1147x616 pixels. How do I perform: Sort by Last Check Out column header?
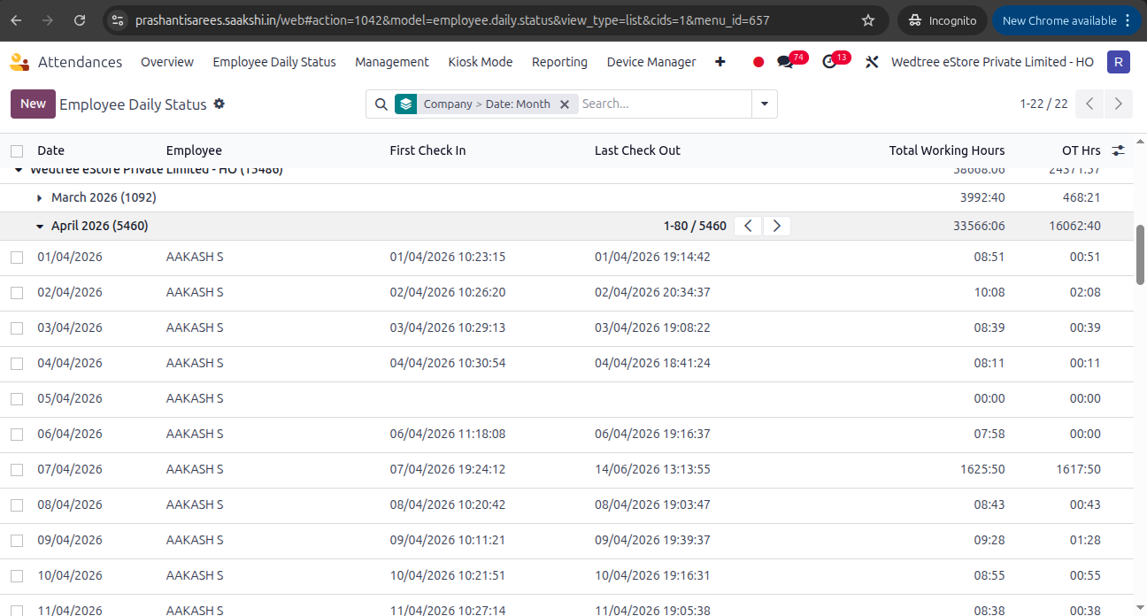(637, 150)
